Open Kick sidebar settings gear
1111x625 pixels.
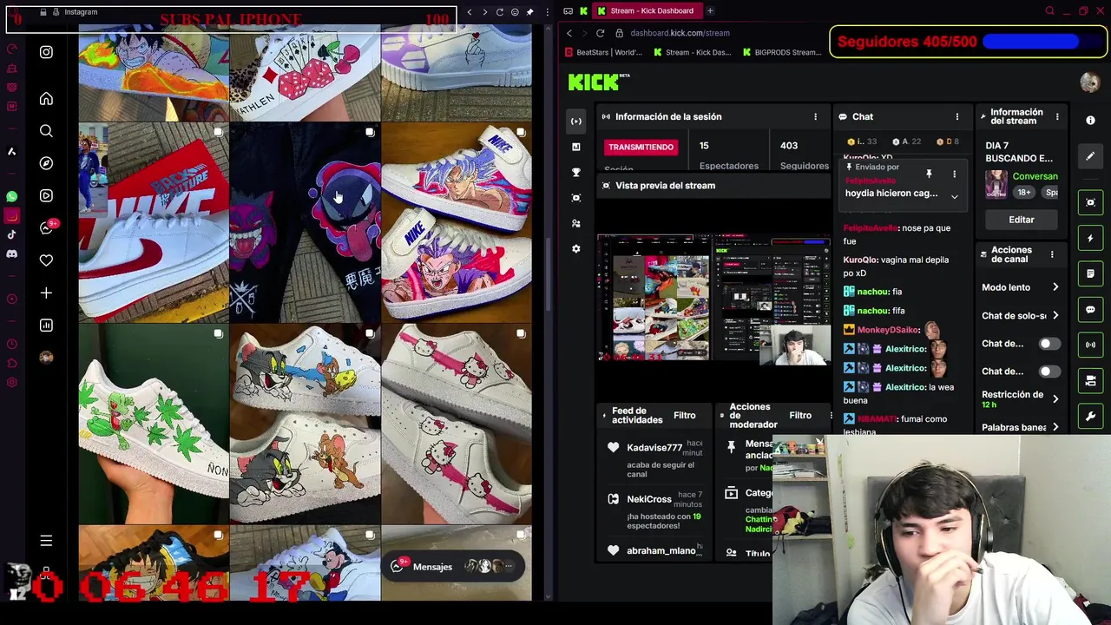click(x=575, y=249)
